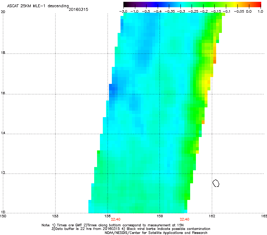
Task: Click the latitude axis label "18"
Action: [3, 52]
